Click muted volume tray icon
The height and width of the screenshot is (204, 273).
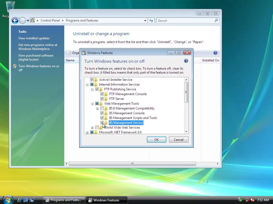(253, 200)
